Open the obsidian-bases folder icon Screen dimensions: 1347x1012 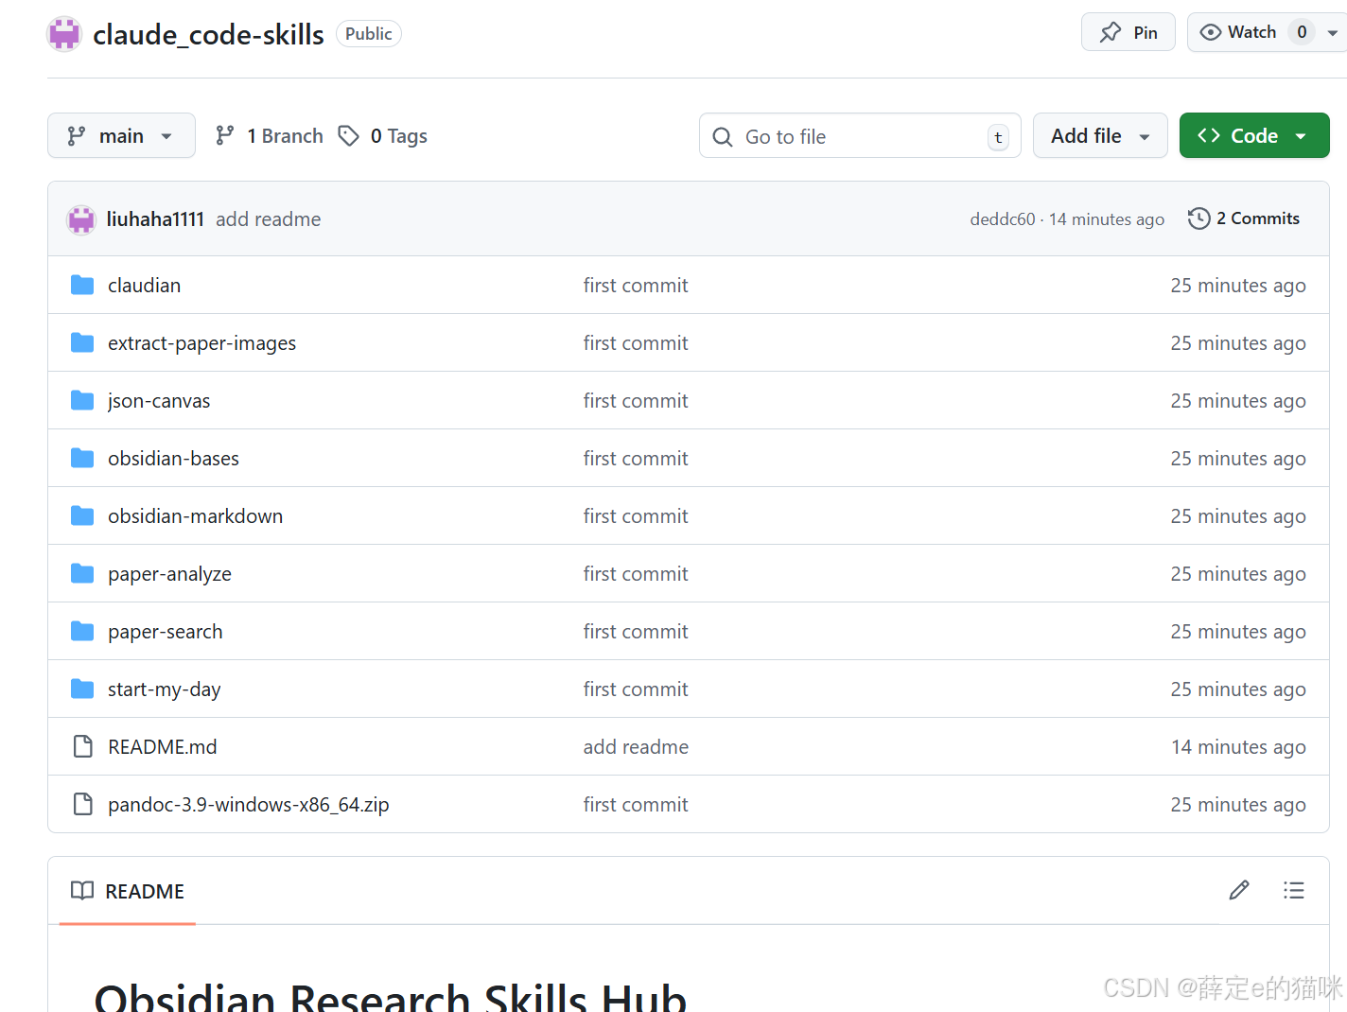click(82, 458)
